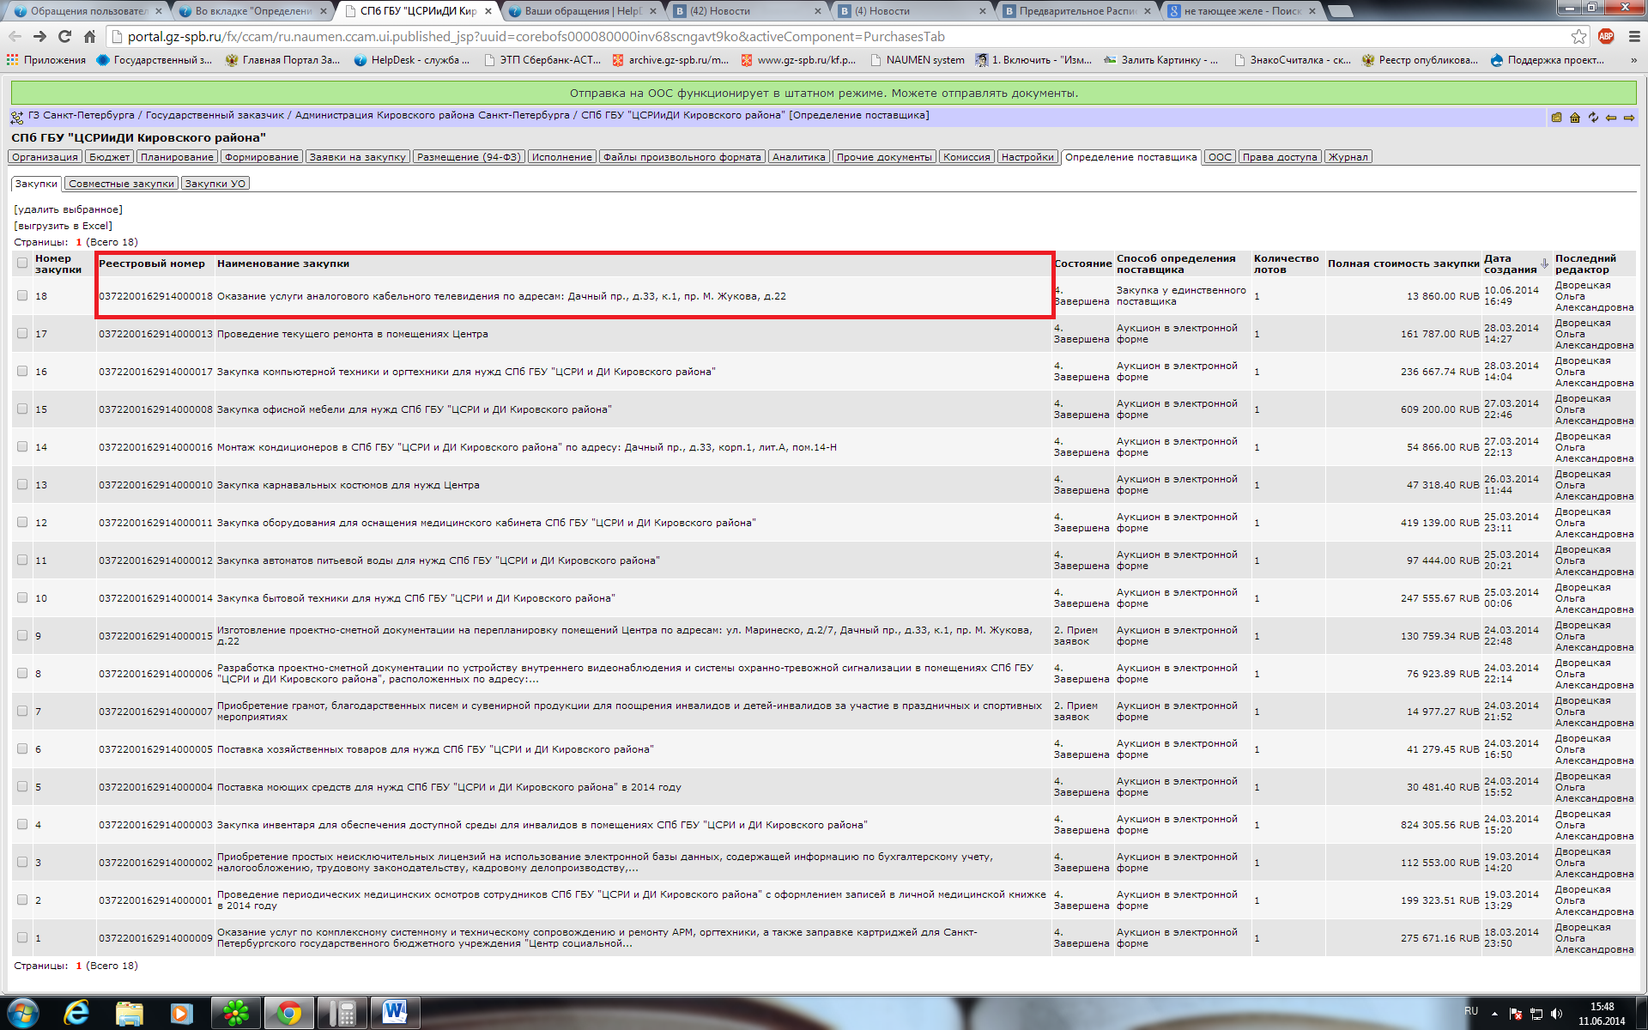
Task: Click the yellow folder icon in header
Action: [x=1556, y=118]
